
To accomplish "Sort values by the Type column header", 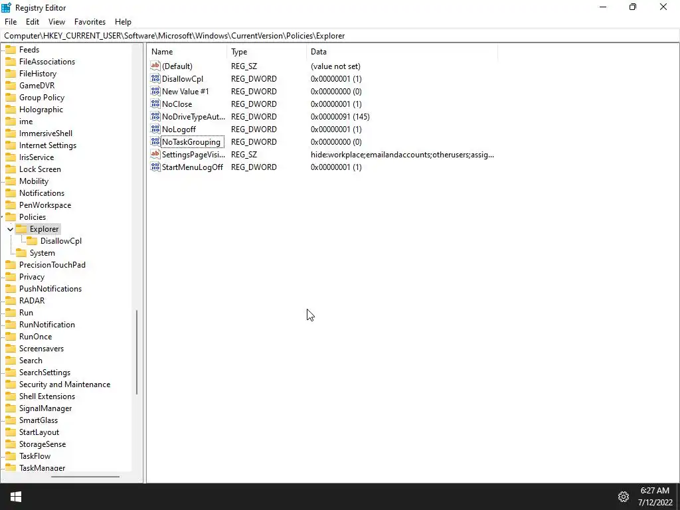I will pos(267,52).
